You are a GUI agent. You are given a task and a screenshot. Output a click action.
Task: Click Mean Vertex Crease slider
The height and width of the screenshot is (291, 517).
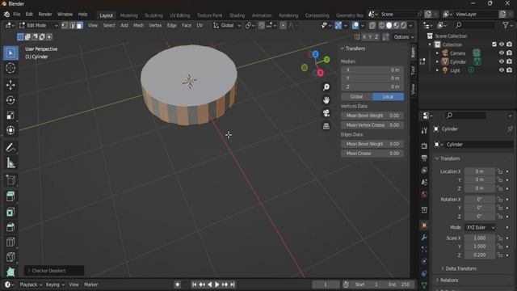point(372,125)
